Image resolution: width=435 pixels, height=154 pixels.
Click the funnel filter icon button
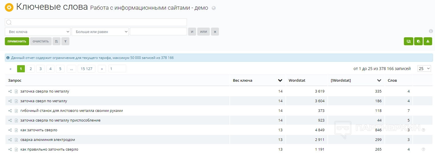(65, 41)
